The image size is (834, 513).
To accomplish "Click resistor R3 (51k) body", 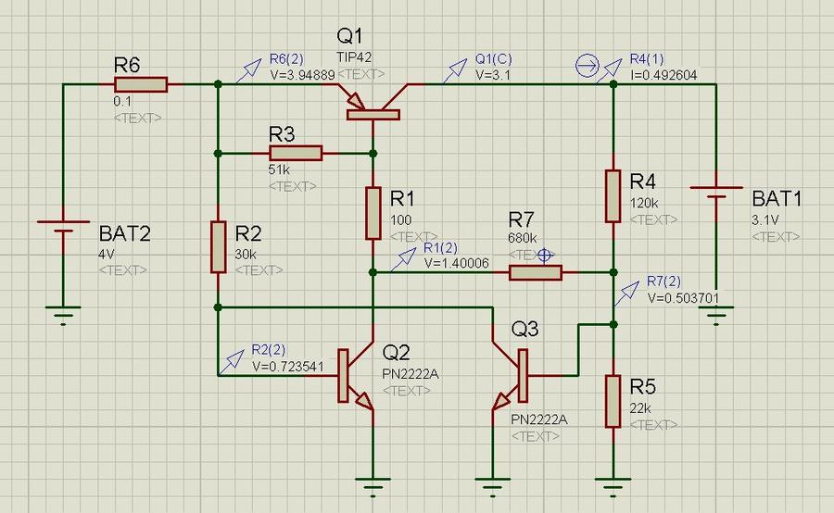I will [x=296, y=153].
